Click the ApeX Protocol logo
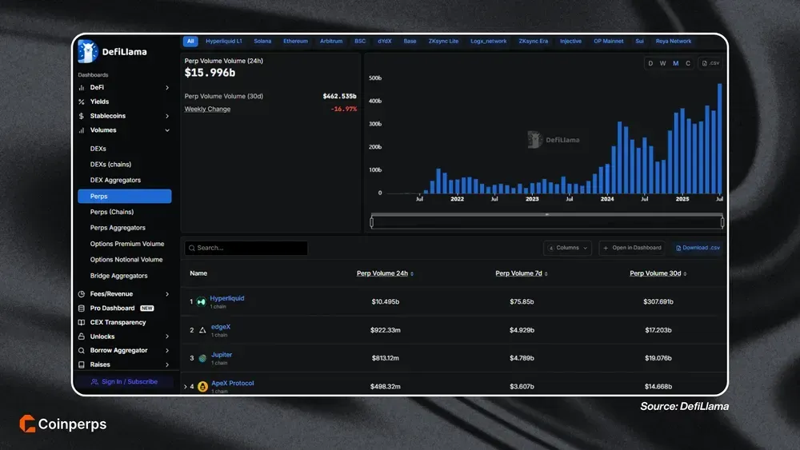Viewport: 800px width, 450px height. coord(202,387)
